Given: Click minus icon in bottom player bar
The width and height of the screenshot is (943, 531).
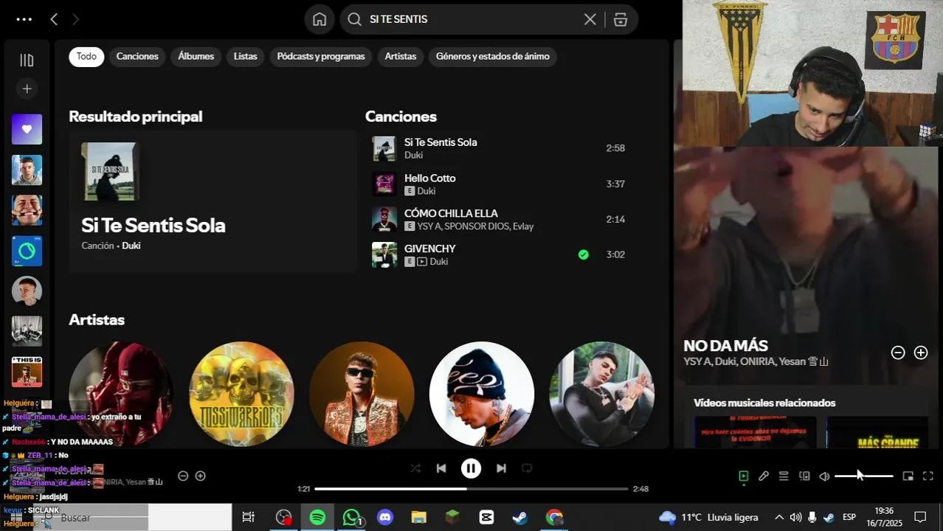Looking at the screenshot, I should 183,476.
